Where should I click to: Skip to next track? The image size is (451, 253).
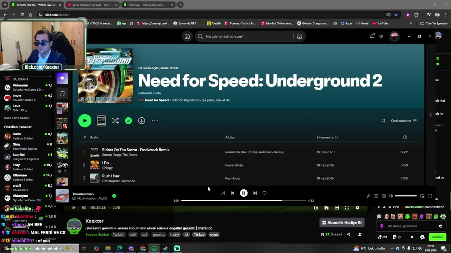255,193
